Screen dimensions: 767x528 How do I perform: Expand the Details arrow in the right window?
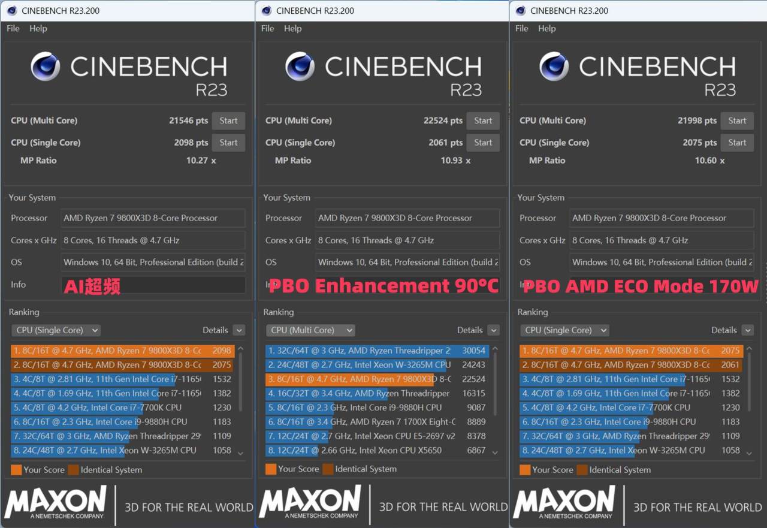pyautogui.click(x=747, y=330)
